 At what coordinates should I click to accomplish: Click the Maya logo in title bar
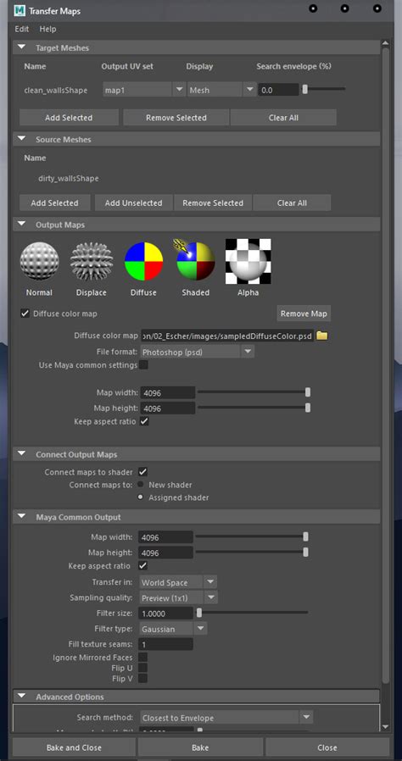tap(20, 9)
